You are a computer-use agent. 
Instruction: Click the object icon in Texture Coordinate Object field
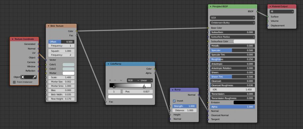point(23,77)
